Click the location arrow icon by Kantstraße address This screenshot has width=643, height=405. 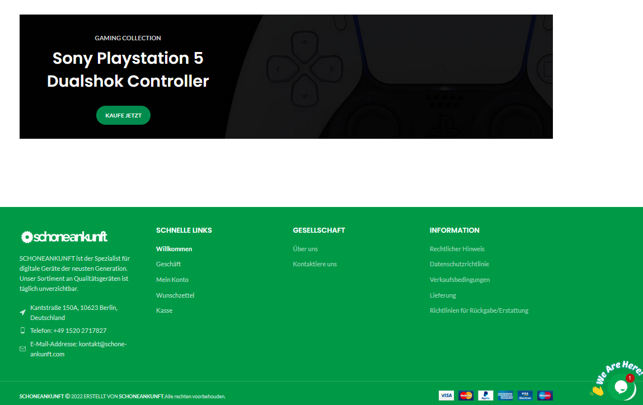[22, 312]
